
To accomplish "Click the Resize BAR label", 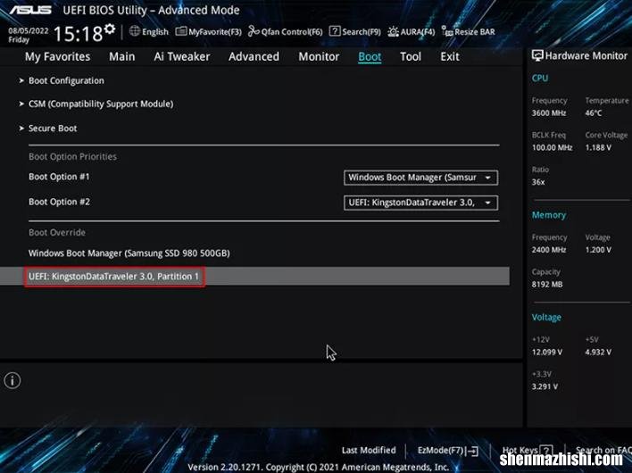I will (475, 32).
